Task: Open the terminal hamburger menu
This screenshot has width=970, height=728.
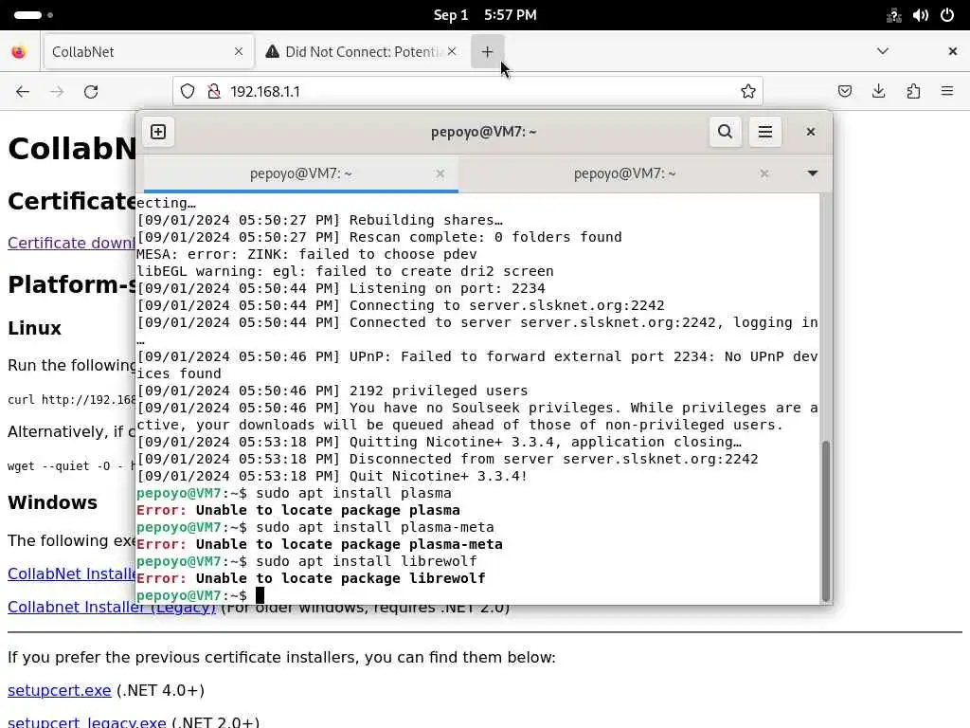Action: pos(765,132)
